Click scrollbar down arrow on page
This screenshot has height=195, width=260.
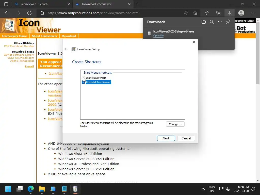(258, 181)
